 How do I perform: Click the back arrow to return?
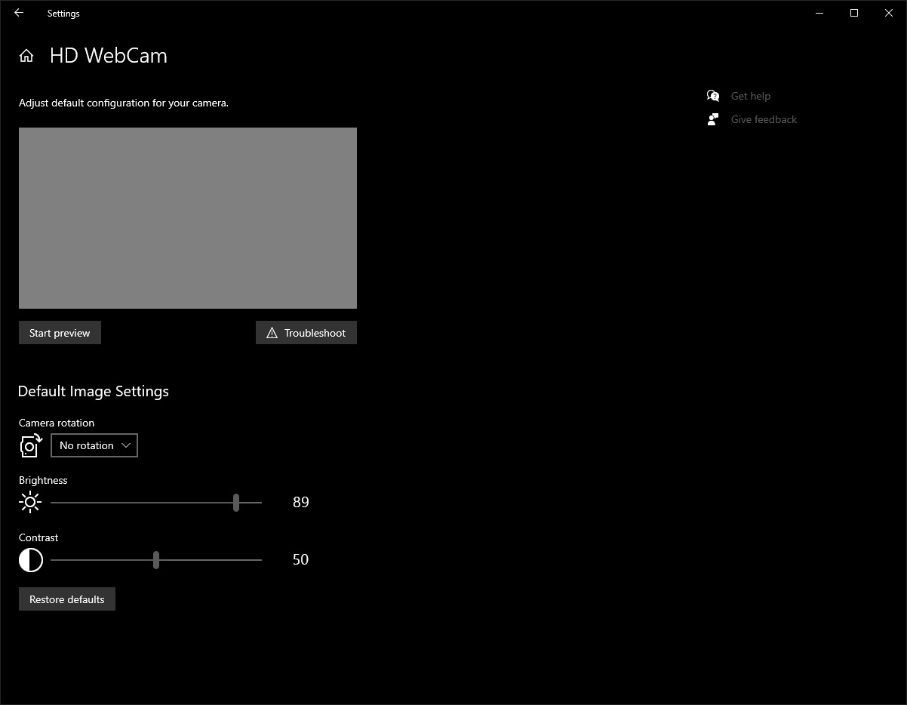(x=18, y=12)
